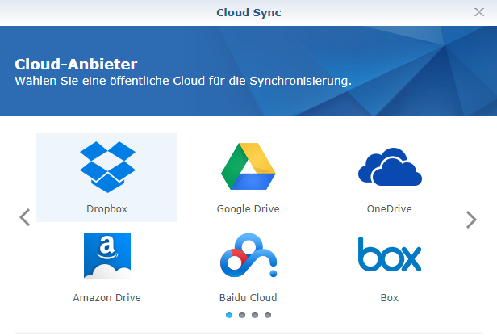Go to the next provider page arrow

(471, 220)
